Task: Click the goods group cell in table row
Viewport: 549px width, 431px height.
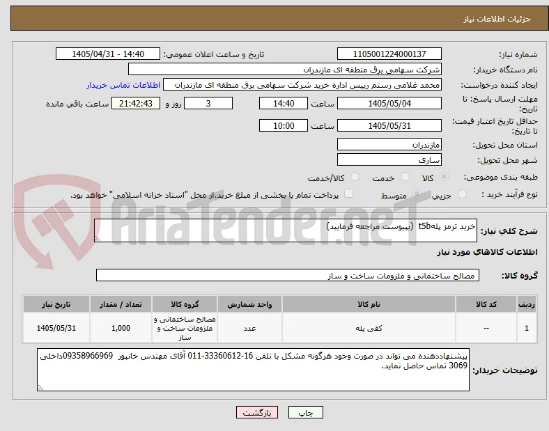Action: (185, 328)
